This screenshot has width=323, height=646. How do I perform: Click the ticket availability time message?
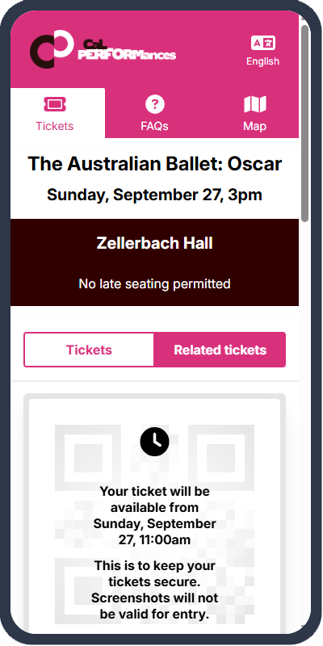(154, 515)
